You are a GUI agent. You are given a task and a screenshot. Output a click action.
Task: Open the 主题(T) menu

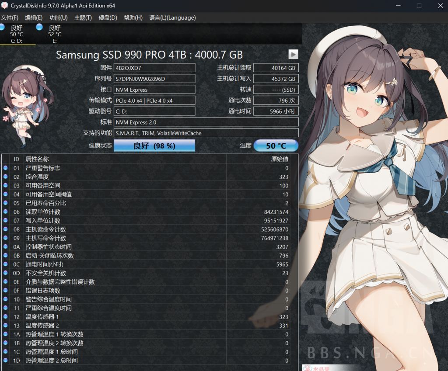pos(83,18)
